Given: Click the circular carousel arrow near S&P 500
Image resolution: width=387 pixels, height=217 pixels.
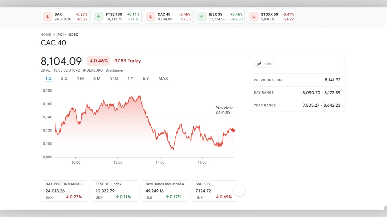Looking at the screenshot, I should pyautogui.click(x=239, y=190).
